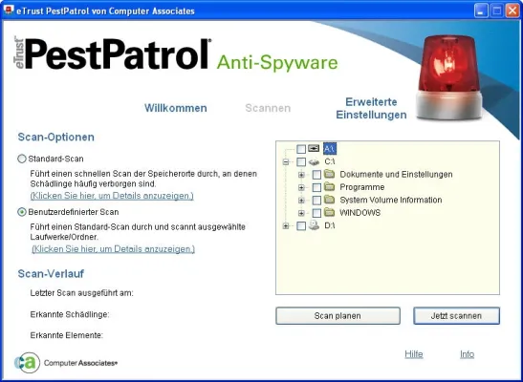Viewport: 523px width, 382px height.
Task: Click the Letzter Scan ausgeführt am label
Action: (81, 293)
